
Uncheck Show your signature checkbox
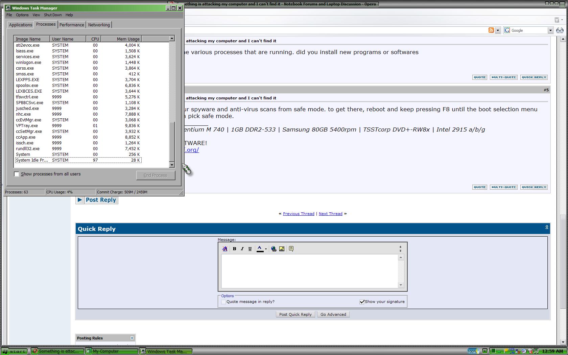click(x=362, y=302)
